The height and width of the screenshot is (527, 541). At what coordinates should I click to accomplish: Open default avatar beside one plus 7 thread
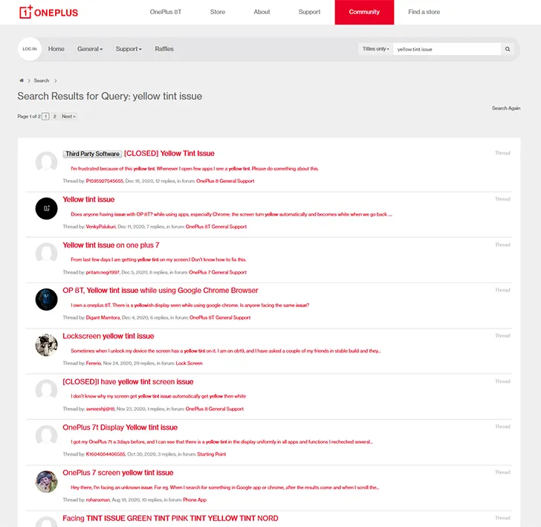46,253
